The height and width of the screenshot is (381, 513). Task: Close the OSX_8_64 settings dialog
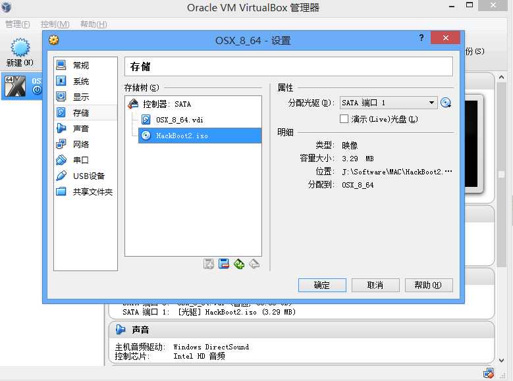[445, 38]
